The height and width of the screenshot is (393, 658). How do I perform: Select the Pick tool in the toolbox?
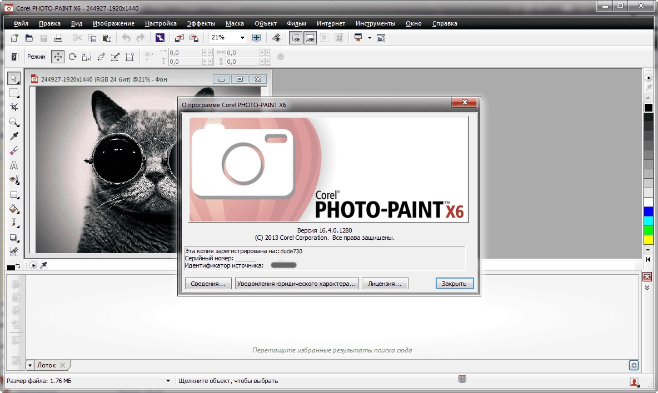pos(14,78)
